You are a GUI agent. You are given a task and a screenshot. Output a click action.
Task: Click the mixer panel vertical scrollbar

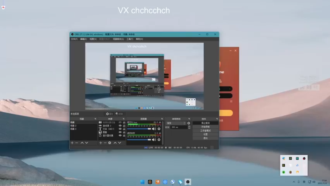tap(163, 133)
